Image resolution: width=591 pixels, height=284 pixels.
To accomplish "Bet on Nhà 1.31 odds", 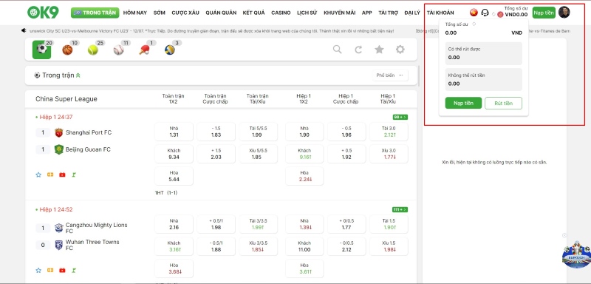I will coord(174,132).
